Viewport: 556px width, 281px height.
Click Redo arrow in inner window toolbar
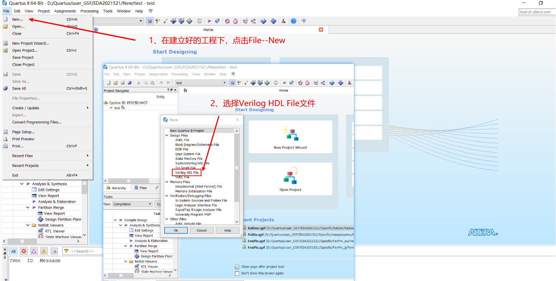click(x=168, y=83)
